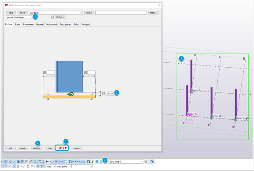Click the U-shaped channel icon in toolbar
The width and height of the screenshot is (254, 171).
pyautogui.click(x=52, y=162)
